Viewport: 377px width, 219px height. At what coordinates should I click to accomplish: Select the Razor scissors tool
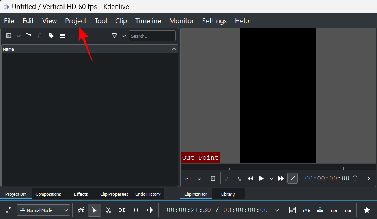(x=108, y=210)
